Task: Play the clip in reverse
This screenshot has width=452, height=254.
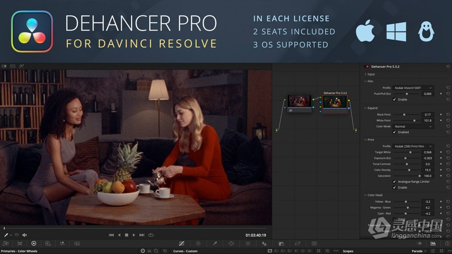Action: pyautogui.click(x=119, y=235)
